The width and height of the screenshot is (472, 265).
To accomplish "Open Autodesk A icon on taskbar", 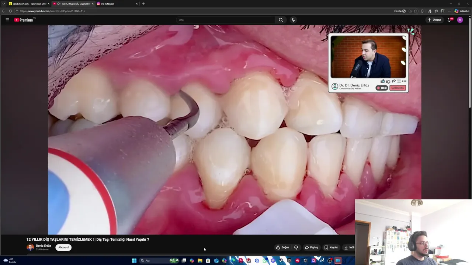I will (241, 261).
